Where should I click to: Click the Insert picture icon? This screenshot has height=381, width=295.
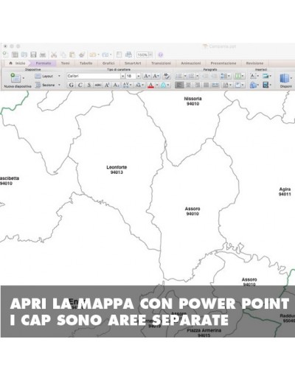pyautogui.click(x=265, y=76)
